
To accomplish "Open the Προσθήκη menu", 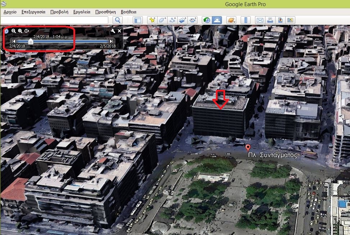I will click(105, 12).
